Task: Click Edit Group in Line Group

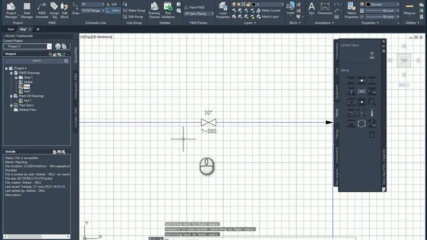Action: [133, 17]
